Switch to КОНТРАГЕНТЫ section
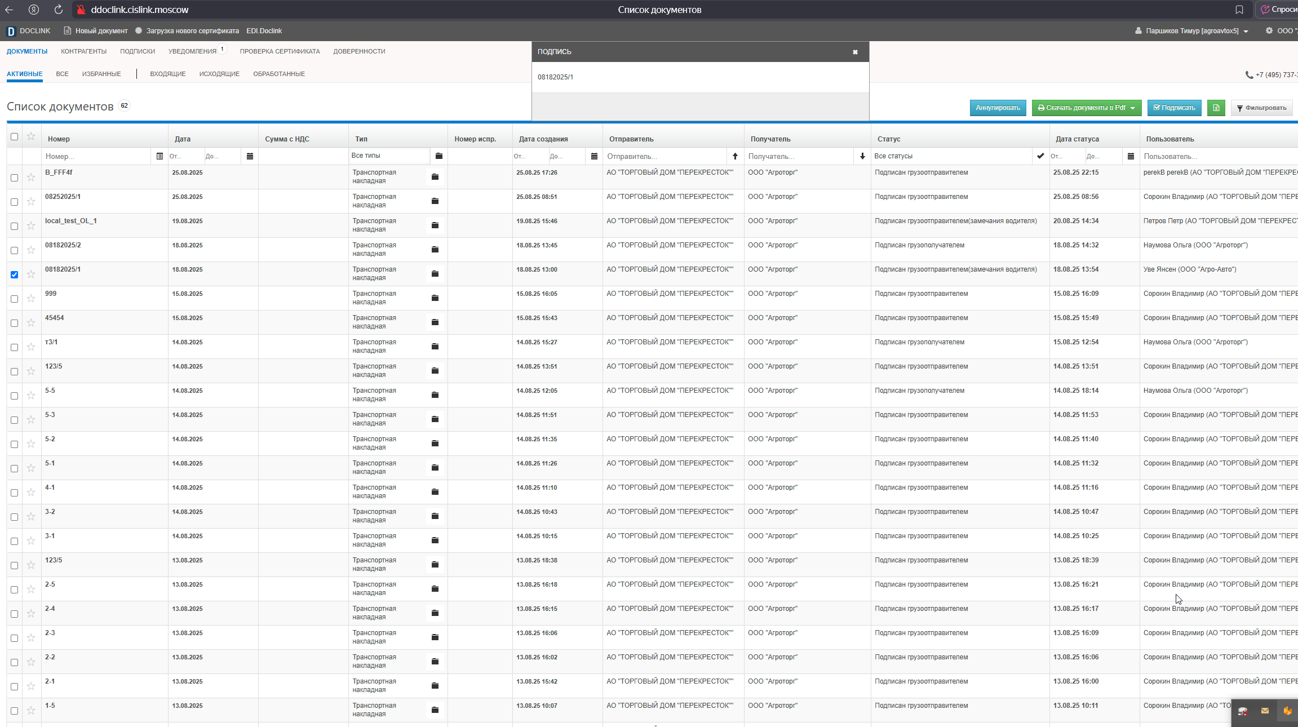 83,51
